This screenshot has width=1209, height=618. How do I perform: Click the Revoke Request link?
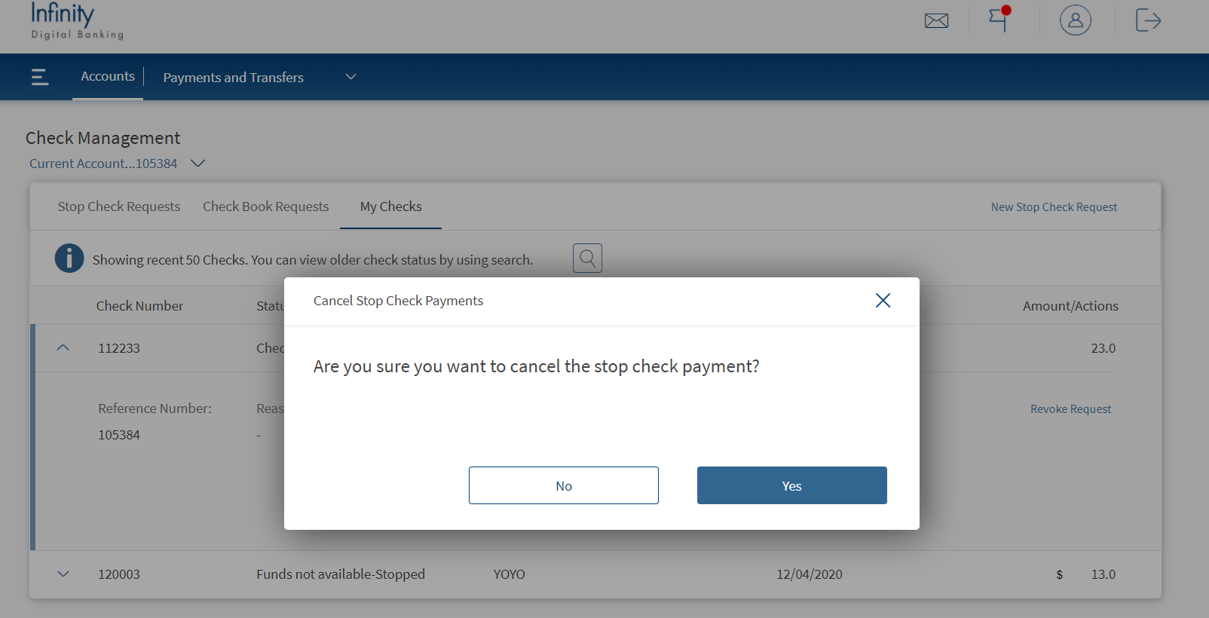click(1070, 409)
